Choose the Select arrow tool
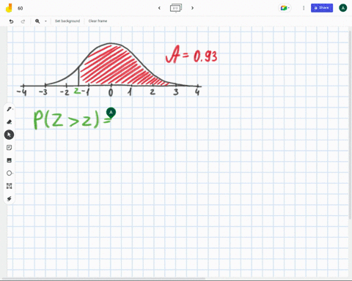The image size is (352, 281). (9, 135)
